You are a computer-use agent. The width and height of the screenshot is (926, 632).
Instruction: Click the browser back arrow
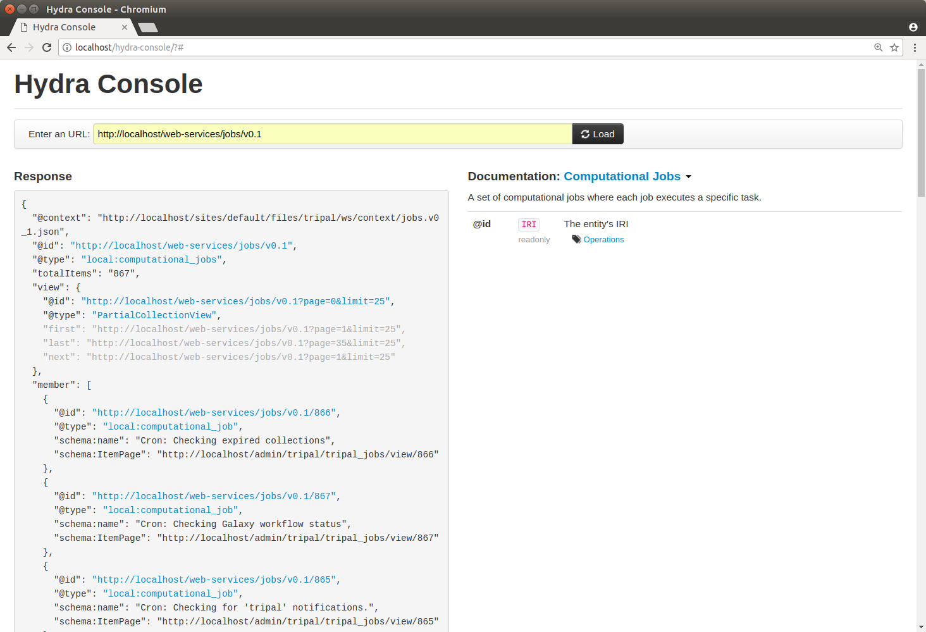tap(11, 47)
